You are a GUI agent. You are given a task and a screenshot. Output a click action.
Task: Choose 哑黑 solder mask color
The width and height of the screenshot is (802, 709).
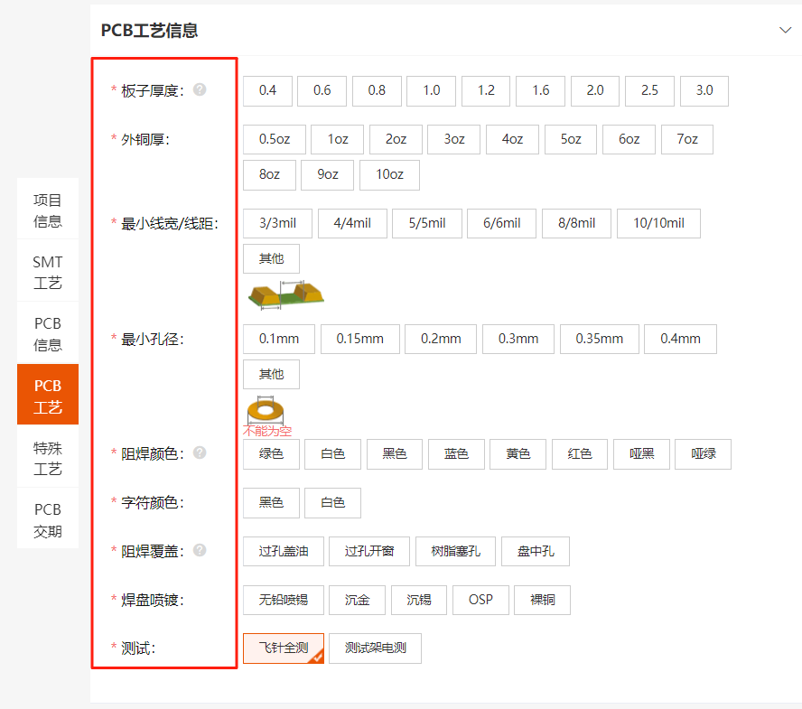(x=641, y=454)
